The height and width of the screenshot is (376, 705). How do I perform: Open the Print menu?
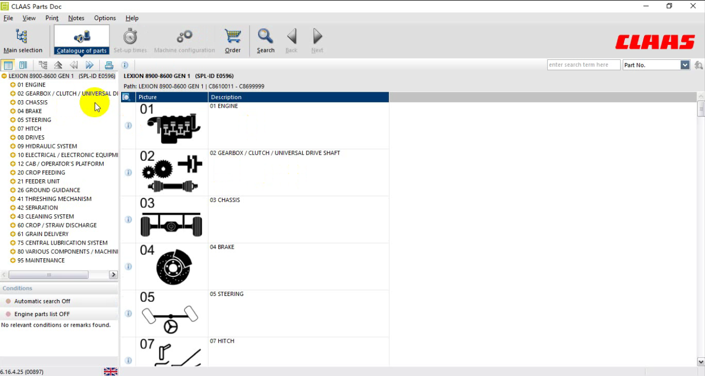click(52, 18)
